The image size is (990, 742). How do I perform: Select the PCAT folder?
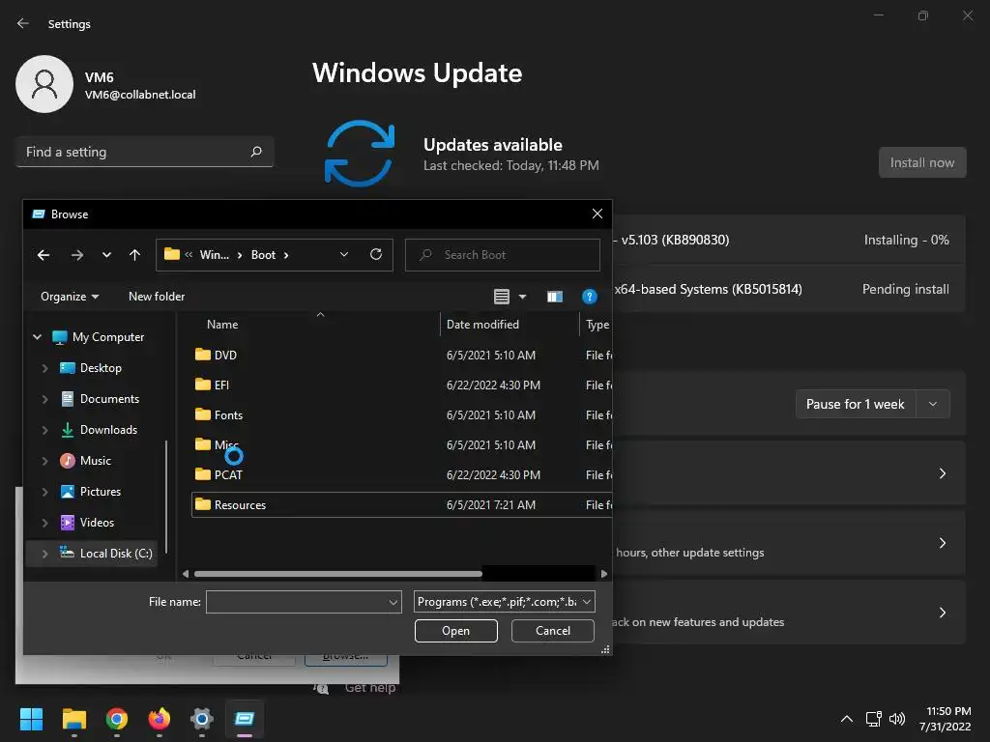click(228, 475)
